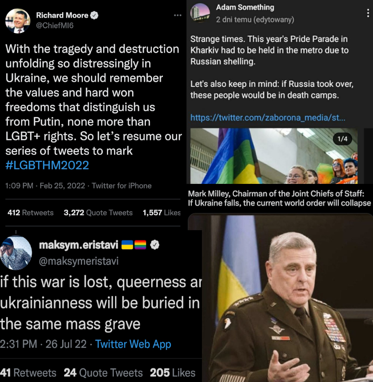Open the Twitter Web App source link
The height and width of the screenshot is (382, 373).
(133, 344)
